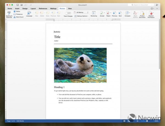Select the sea otter picture
Screen dimensions: 165x126
coord(80,65)
